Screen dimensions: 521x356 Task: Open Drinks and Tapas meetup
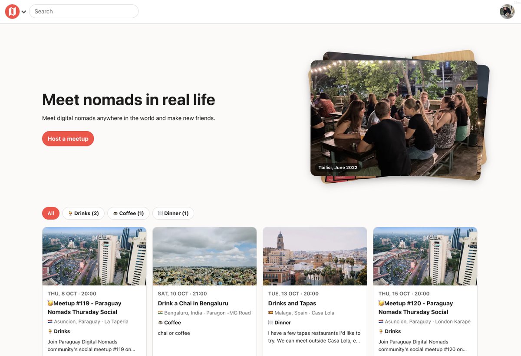click(x=292, y=303)
